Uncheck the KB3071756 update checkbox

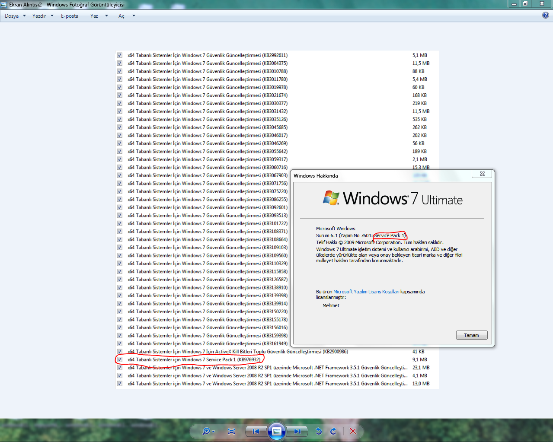click(x=119, y=183)
